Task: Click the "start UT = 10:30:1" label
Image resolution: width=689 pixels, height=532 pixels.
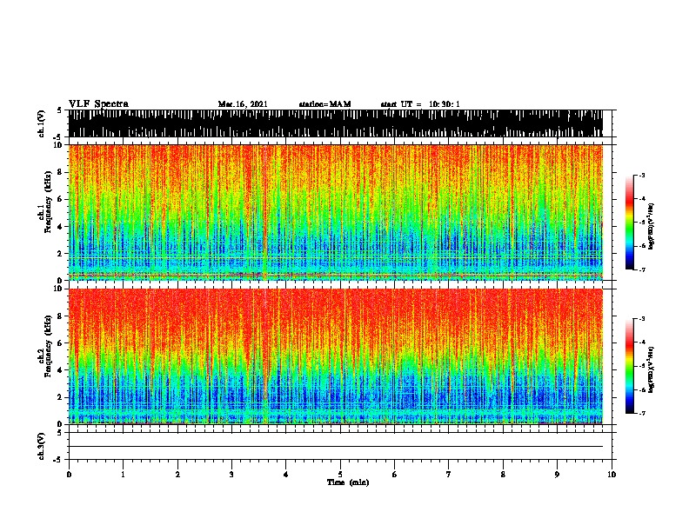Action: [420, 104]
